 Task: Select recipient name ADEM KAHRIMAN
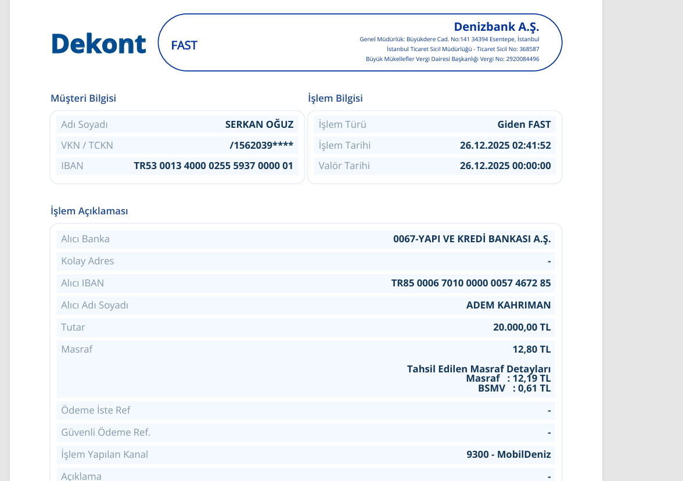[x=508, y=305]
